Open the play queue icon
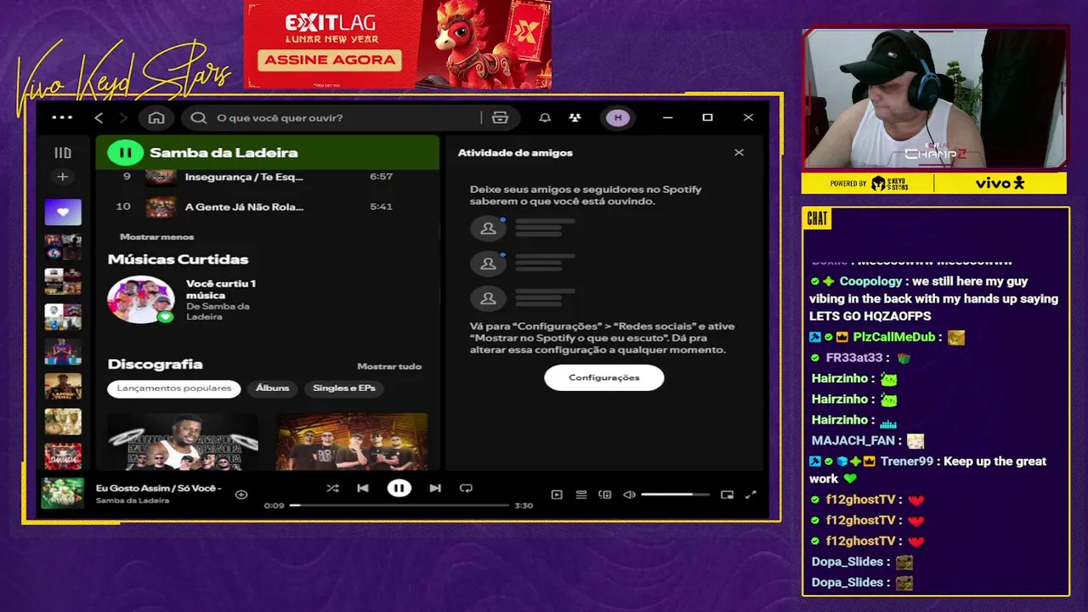1088x612 pixels. pos(581,495)
